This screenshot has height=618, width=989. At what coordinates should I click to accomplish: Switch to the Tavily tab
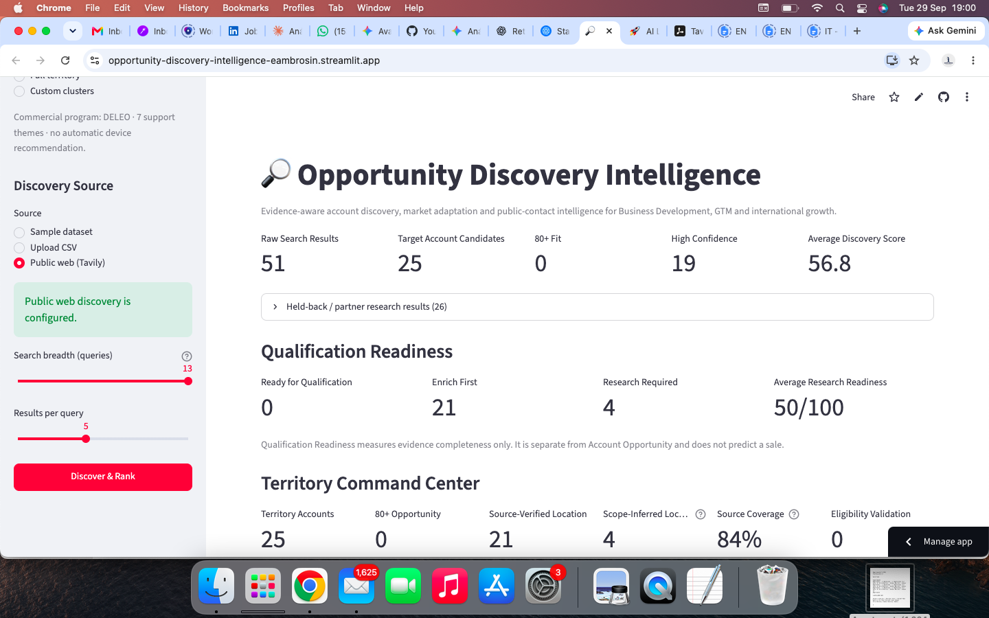point(690,31)
